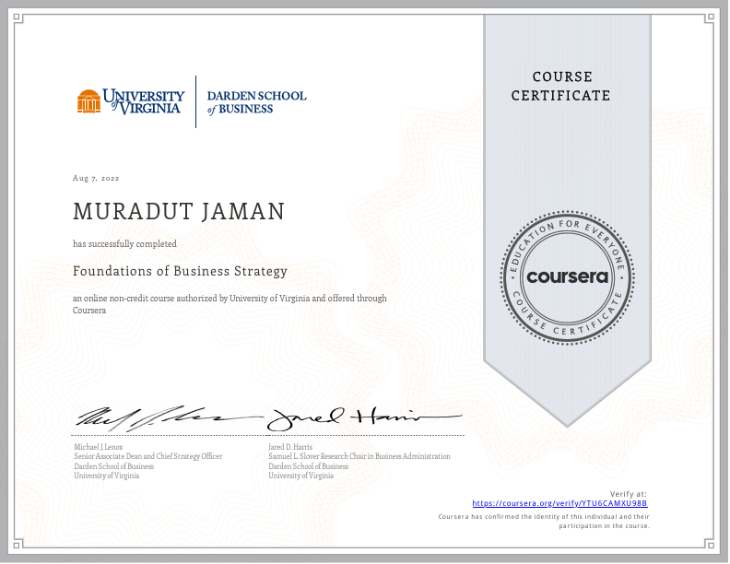Click 'University of Virginia' under Jared Harris
Image resolution: width=730 pixels, height=564 pixels.
300,476
